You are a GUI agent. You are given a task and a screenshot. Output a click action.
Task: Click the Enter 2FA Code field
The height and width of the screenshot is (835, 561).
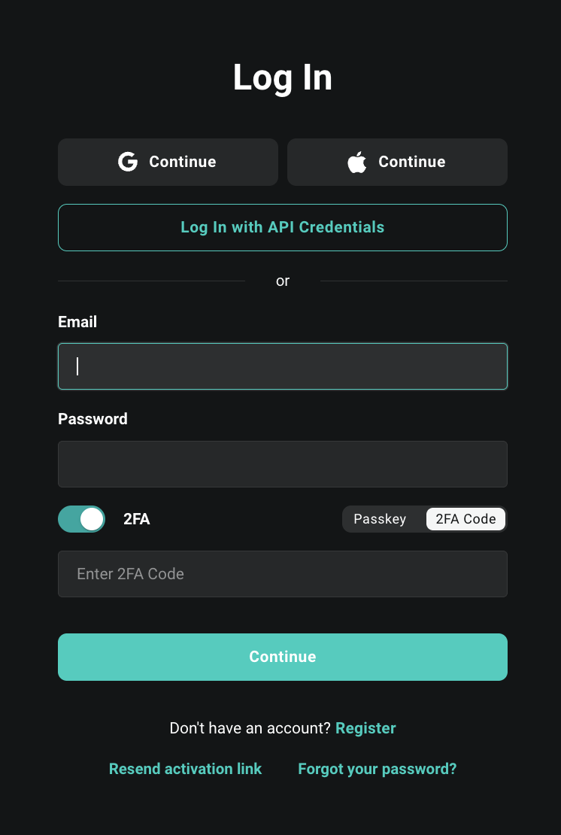(x=283, y=574)
